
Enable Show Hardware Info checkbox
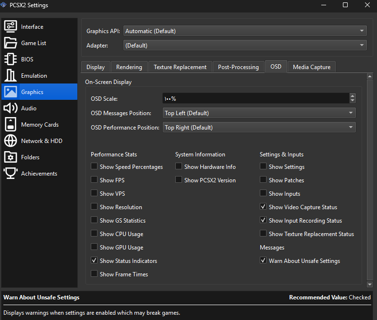[179, 166]
